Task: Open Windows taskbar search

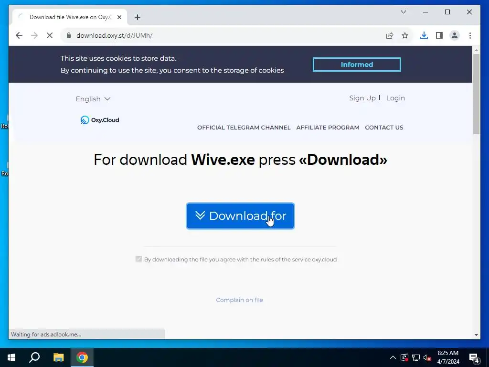Action: (34, 357)
